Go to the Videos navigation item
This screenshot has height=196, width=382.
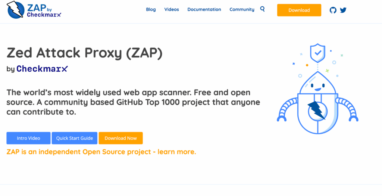click(x=172, y=10)
